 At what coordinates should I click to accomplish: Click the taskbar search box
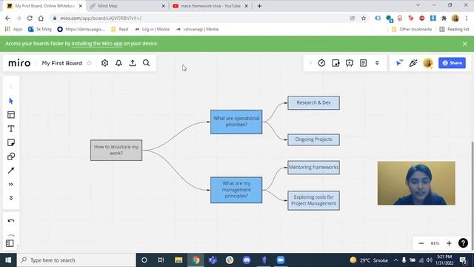coord(76,260)
